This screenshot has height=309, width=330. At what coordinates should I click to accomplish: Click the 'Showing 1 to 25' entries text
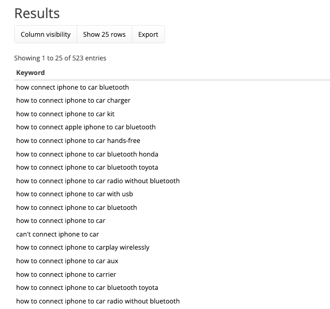(x=60, y=58)
